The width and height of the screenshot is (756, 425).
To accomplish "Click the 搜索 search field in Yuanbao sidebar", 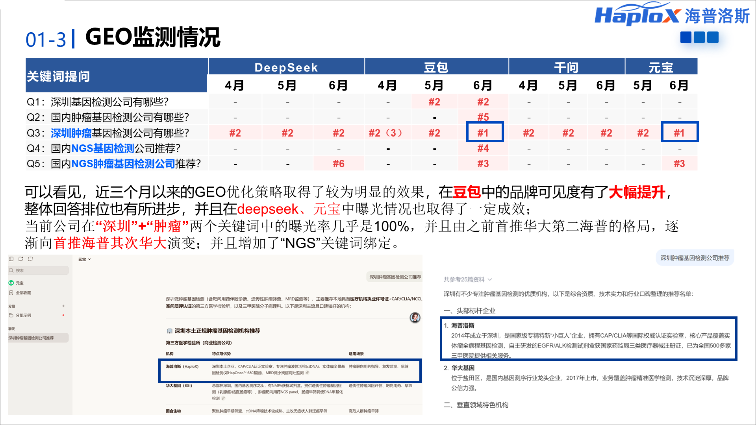I will 38,270.
